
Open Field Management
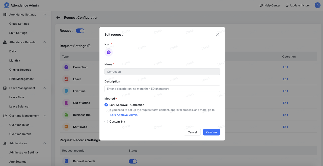pyautogui.click(x=21, y=79)
